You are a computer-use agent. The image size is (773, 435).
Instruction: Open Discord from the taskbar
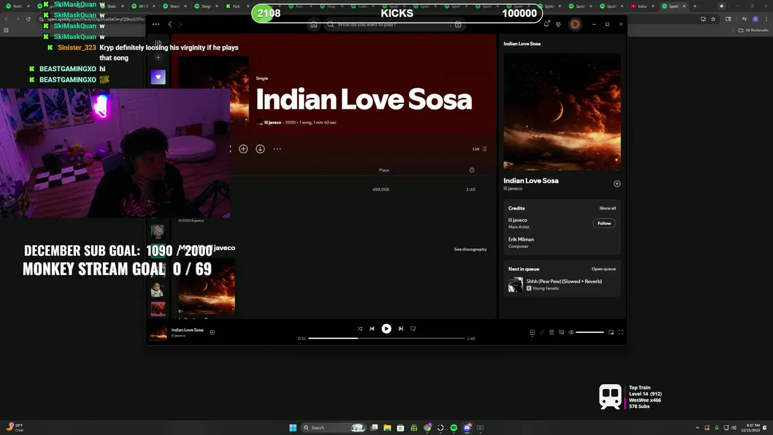click(x=467, y=428)
